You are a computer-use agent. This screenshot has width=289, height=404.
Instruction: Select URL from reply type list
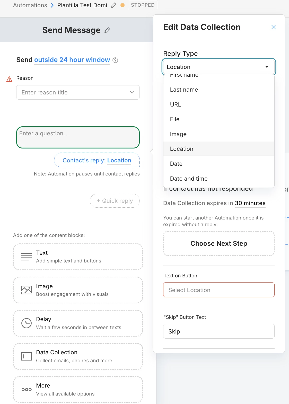click(x=176, y=104)
